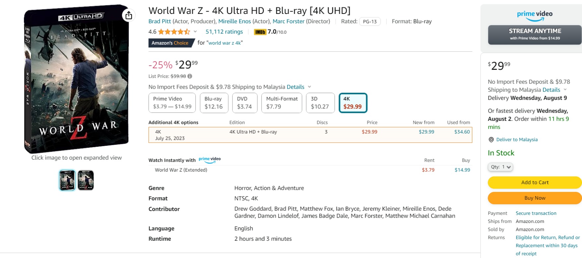The height and width of the screenshot is (258, 582).
Task: Select the 3D format option
Action: (320, 103)
